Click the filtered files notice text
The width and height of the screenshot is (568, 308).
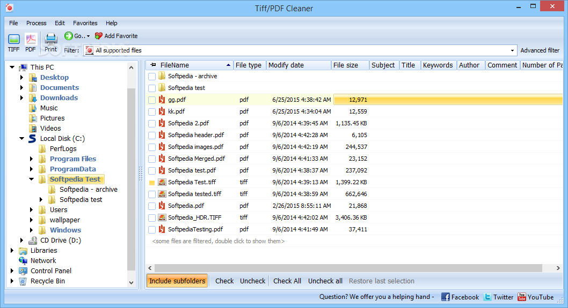(219, 241)
